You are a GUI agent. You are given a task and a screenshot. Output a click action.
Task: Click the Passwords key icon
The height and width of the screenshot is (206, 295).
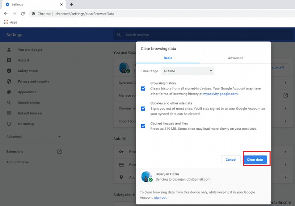121,152
